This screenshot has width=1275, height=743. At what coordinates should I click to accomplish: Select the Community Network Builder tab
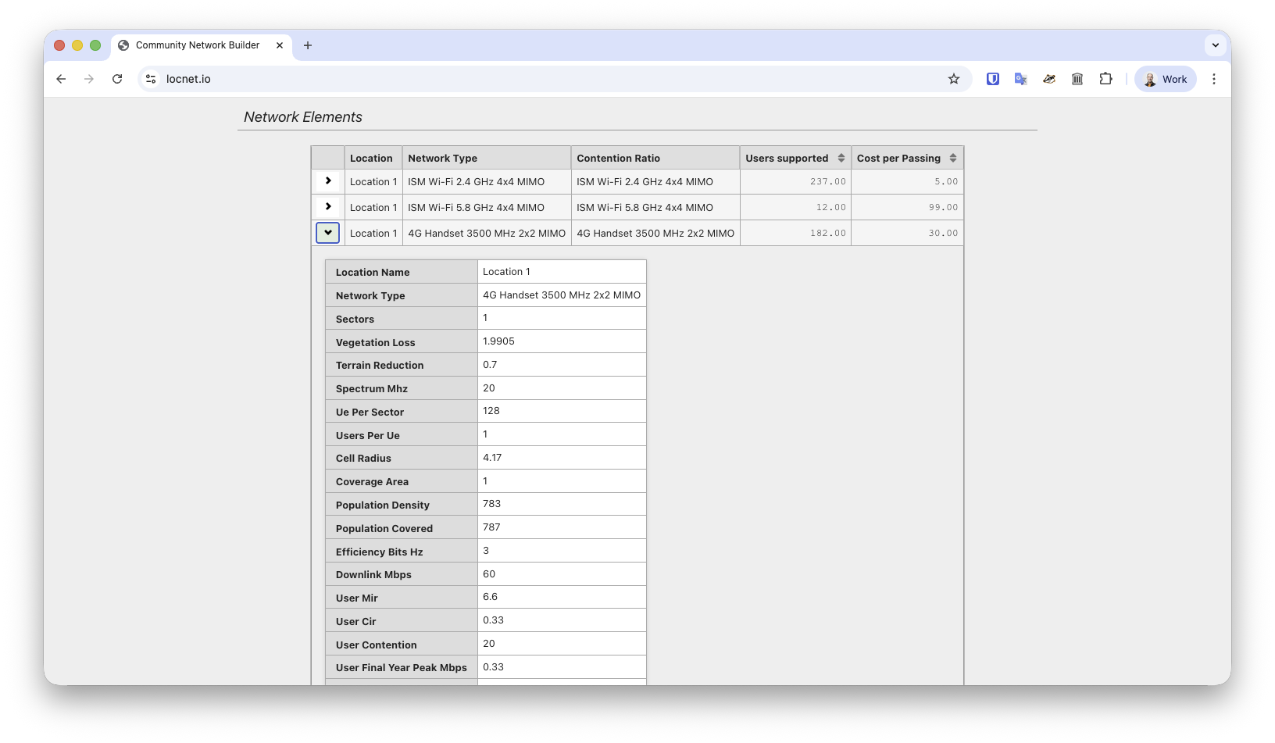(x=197, y=45)
